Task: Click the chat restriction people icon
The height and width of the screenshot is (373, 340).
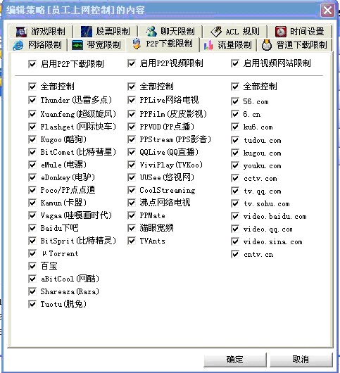Action: 151,32
